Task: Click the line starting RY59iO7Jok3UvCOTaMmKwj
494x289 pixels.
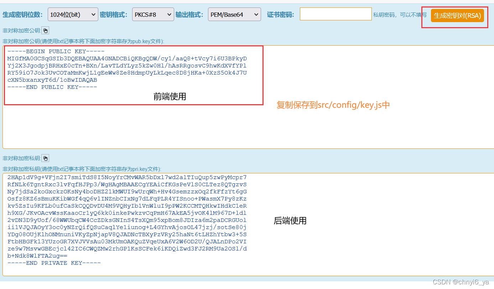Action: click(x=127, y=73)
